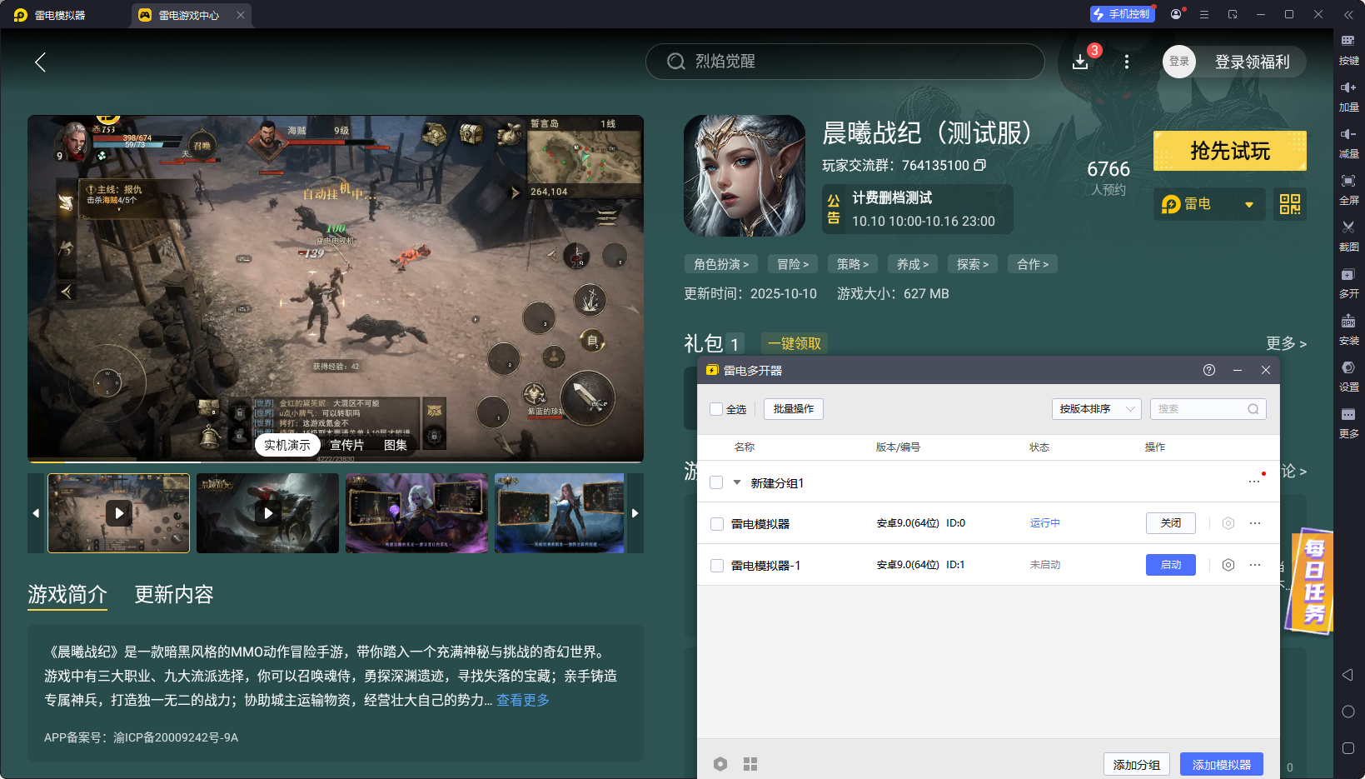Switch to grid view in 雷电多开器
Image resolution: width=1365 pixels, height=779 pixels.
pyautogui.click(x=750, y=764)
